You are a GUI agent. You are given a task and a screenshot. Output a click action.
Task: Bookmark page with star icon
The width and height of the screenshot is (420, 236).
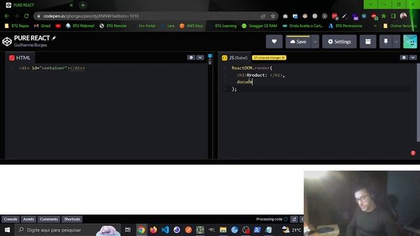273,16
